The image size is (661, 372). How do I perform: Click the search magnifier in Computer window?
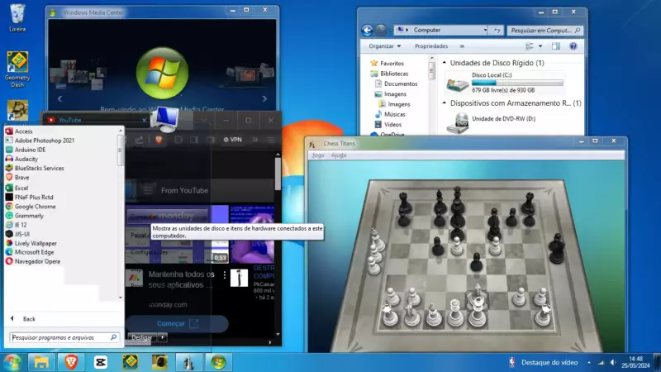tap(578, 31)
